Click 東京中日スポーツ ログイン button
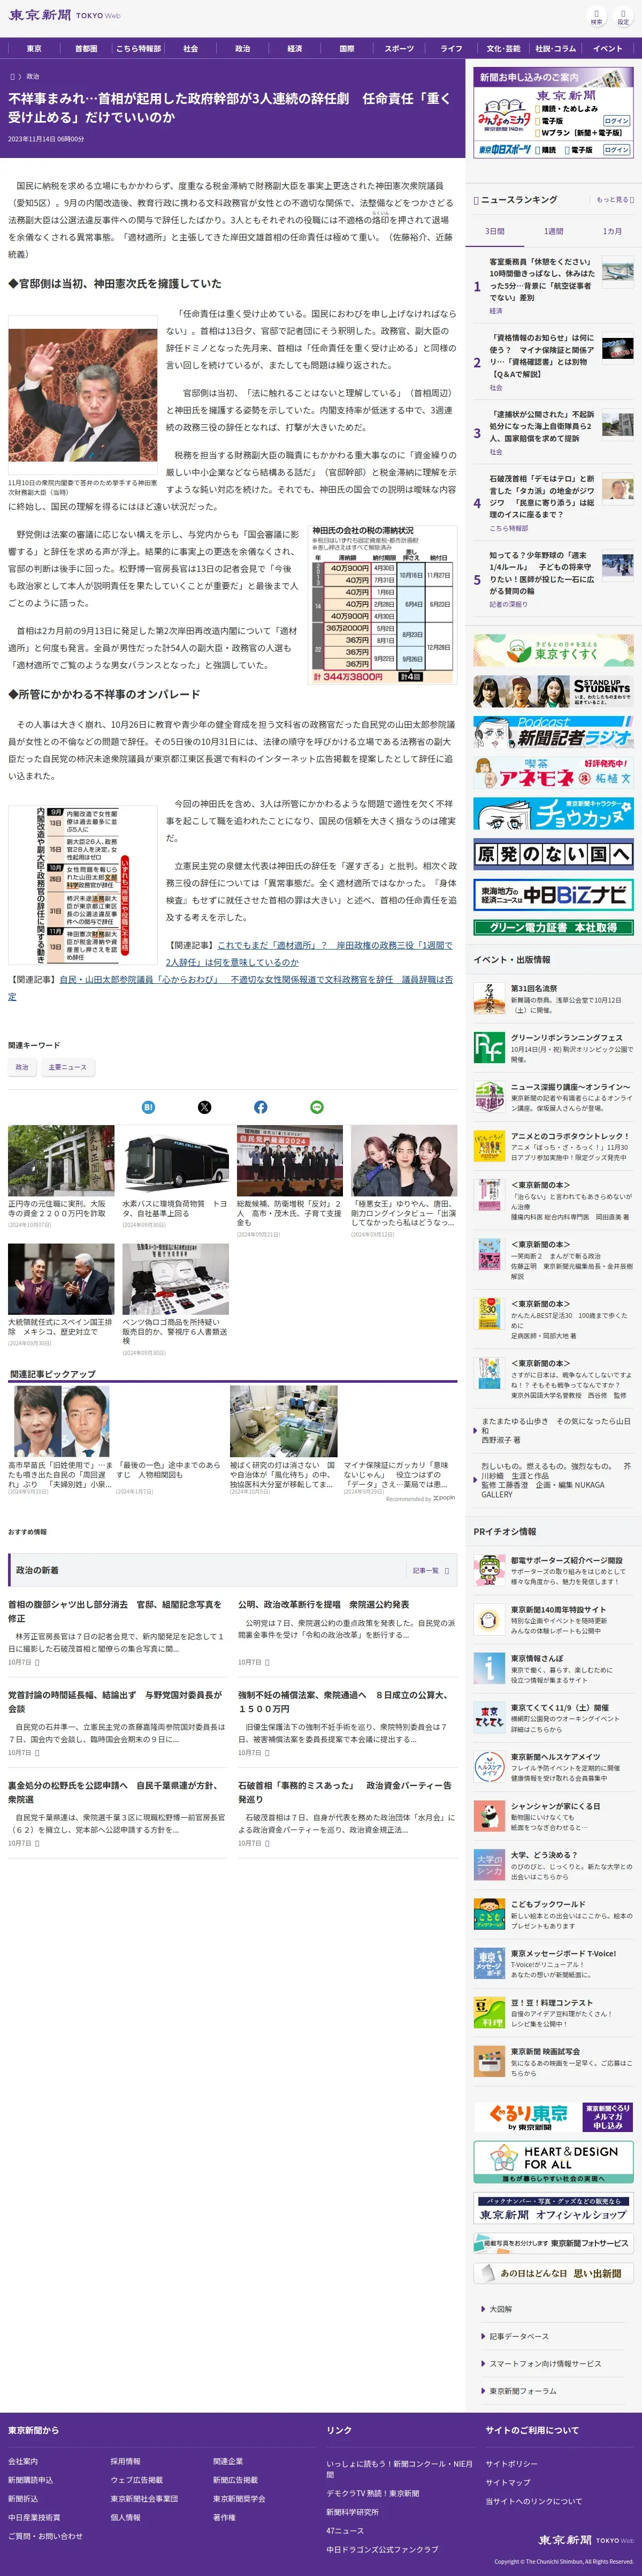Screen dimensions: 642x2576 click(x=616, y=150)
